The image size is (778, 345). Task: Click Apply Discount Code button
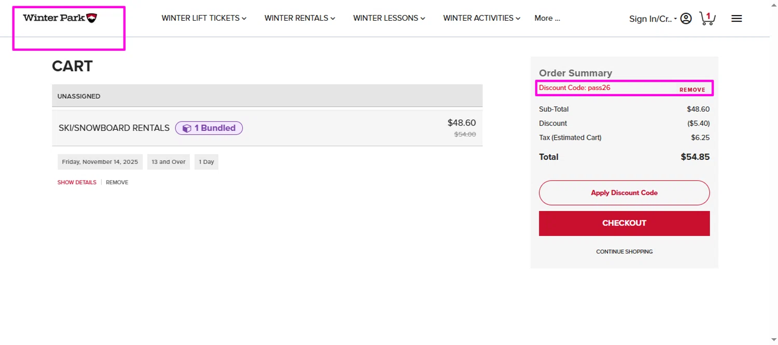coord(624,193)
